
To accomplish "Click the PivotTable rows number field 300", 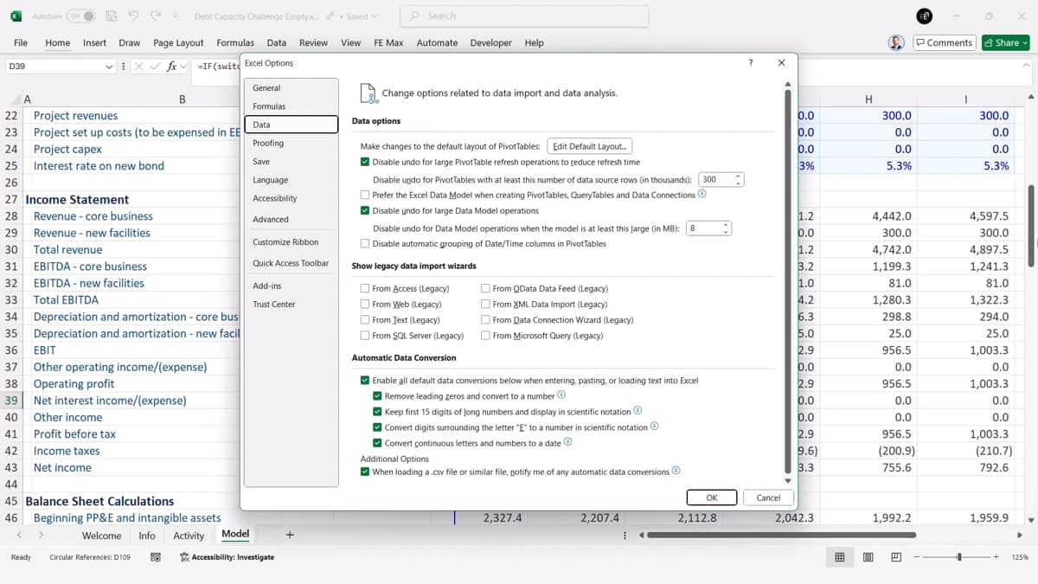I will [x=715, y=179].
